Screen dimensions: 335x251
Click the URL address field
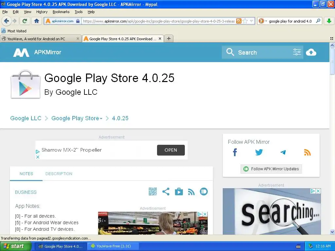[x=159, y=21]
